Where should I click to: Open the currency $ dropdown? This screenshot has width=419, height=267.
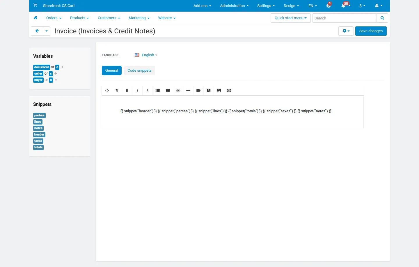(x=362, y=6)
